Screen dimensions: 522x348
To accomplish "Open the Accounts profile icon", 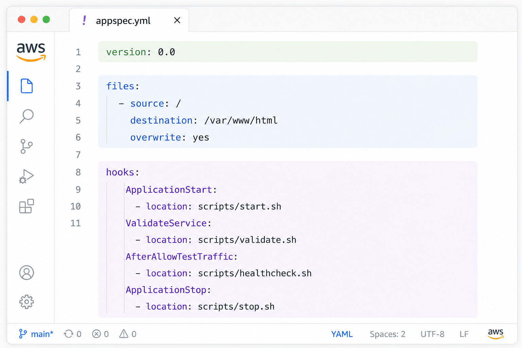I will click(x=27, y=273).
